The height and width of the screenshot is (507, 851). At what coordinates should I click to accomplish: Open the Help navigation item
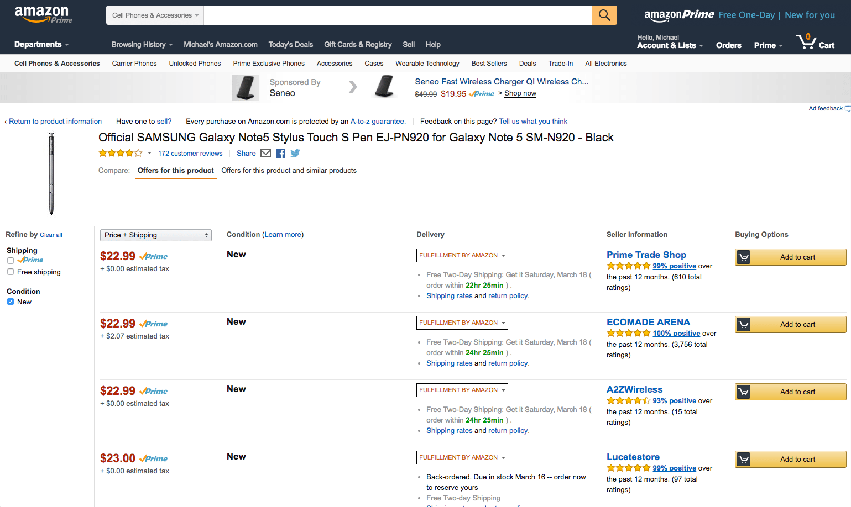coord(433,44)
